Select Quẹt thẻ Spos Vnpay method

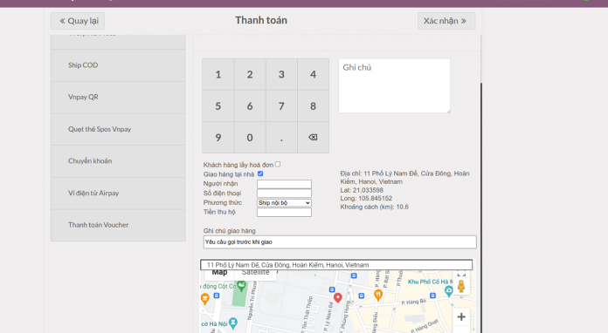coord(118,129)
